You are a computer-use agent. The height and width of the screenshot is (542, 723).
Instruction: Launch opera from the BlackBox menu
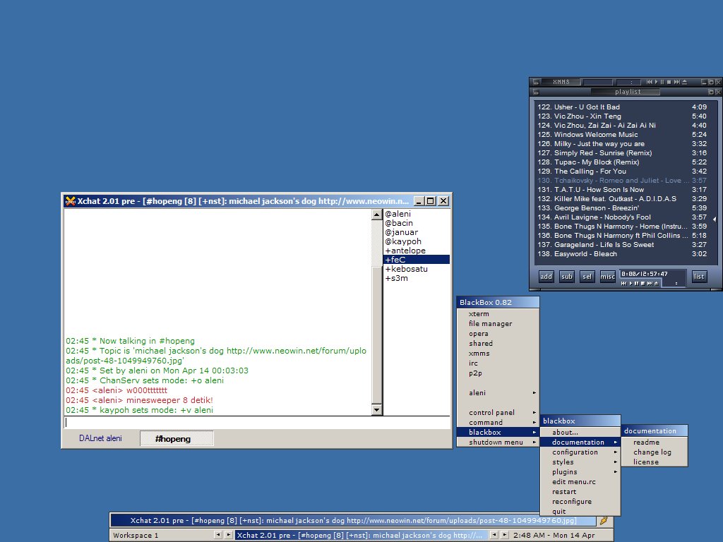click(x=498, y=334)
